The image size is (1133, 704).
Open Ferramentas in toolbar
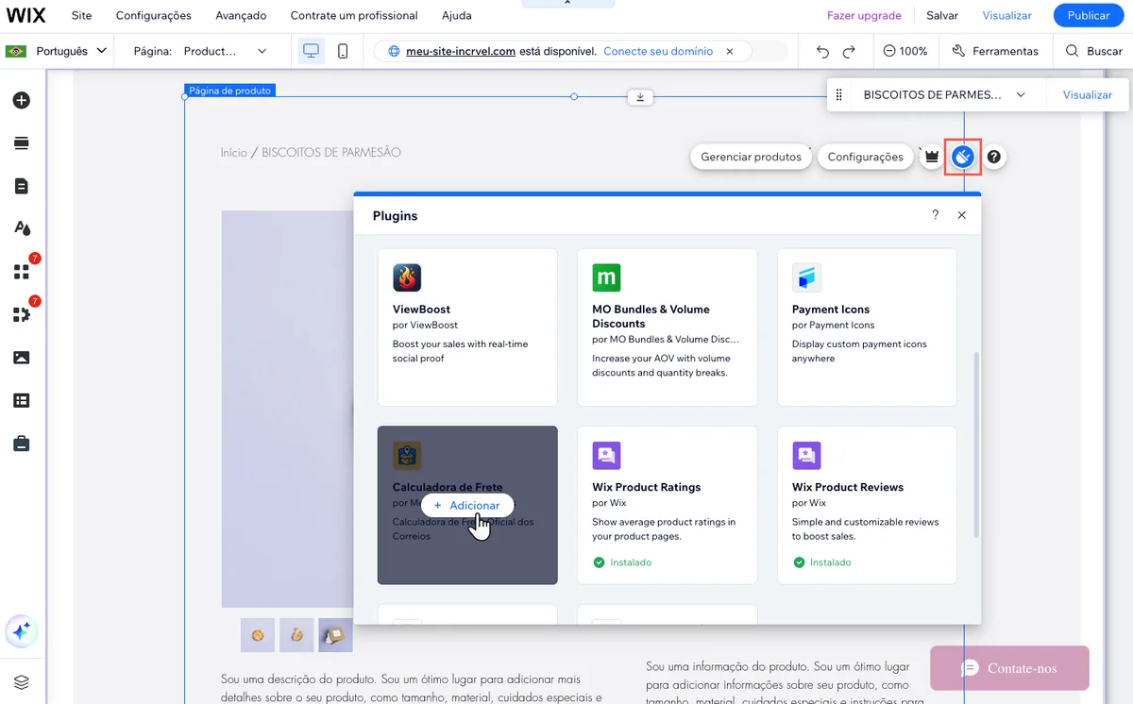[x=995, y=51]
